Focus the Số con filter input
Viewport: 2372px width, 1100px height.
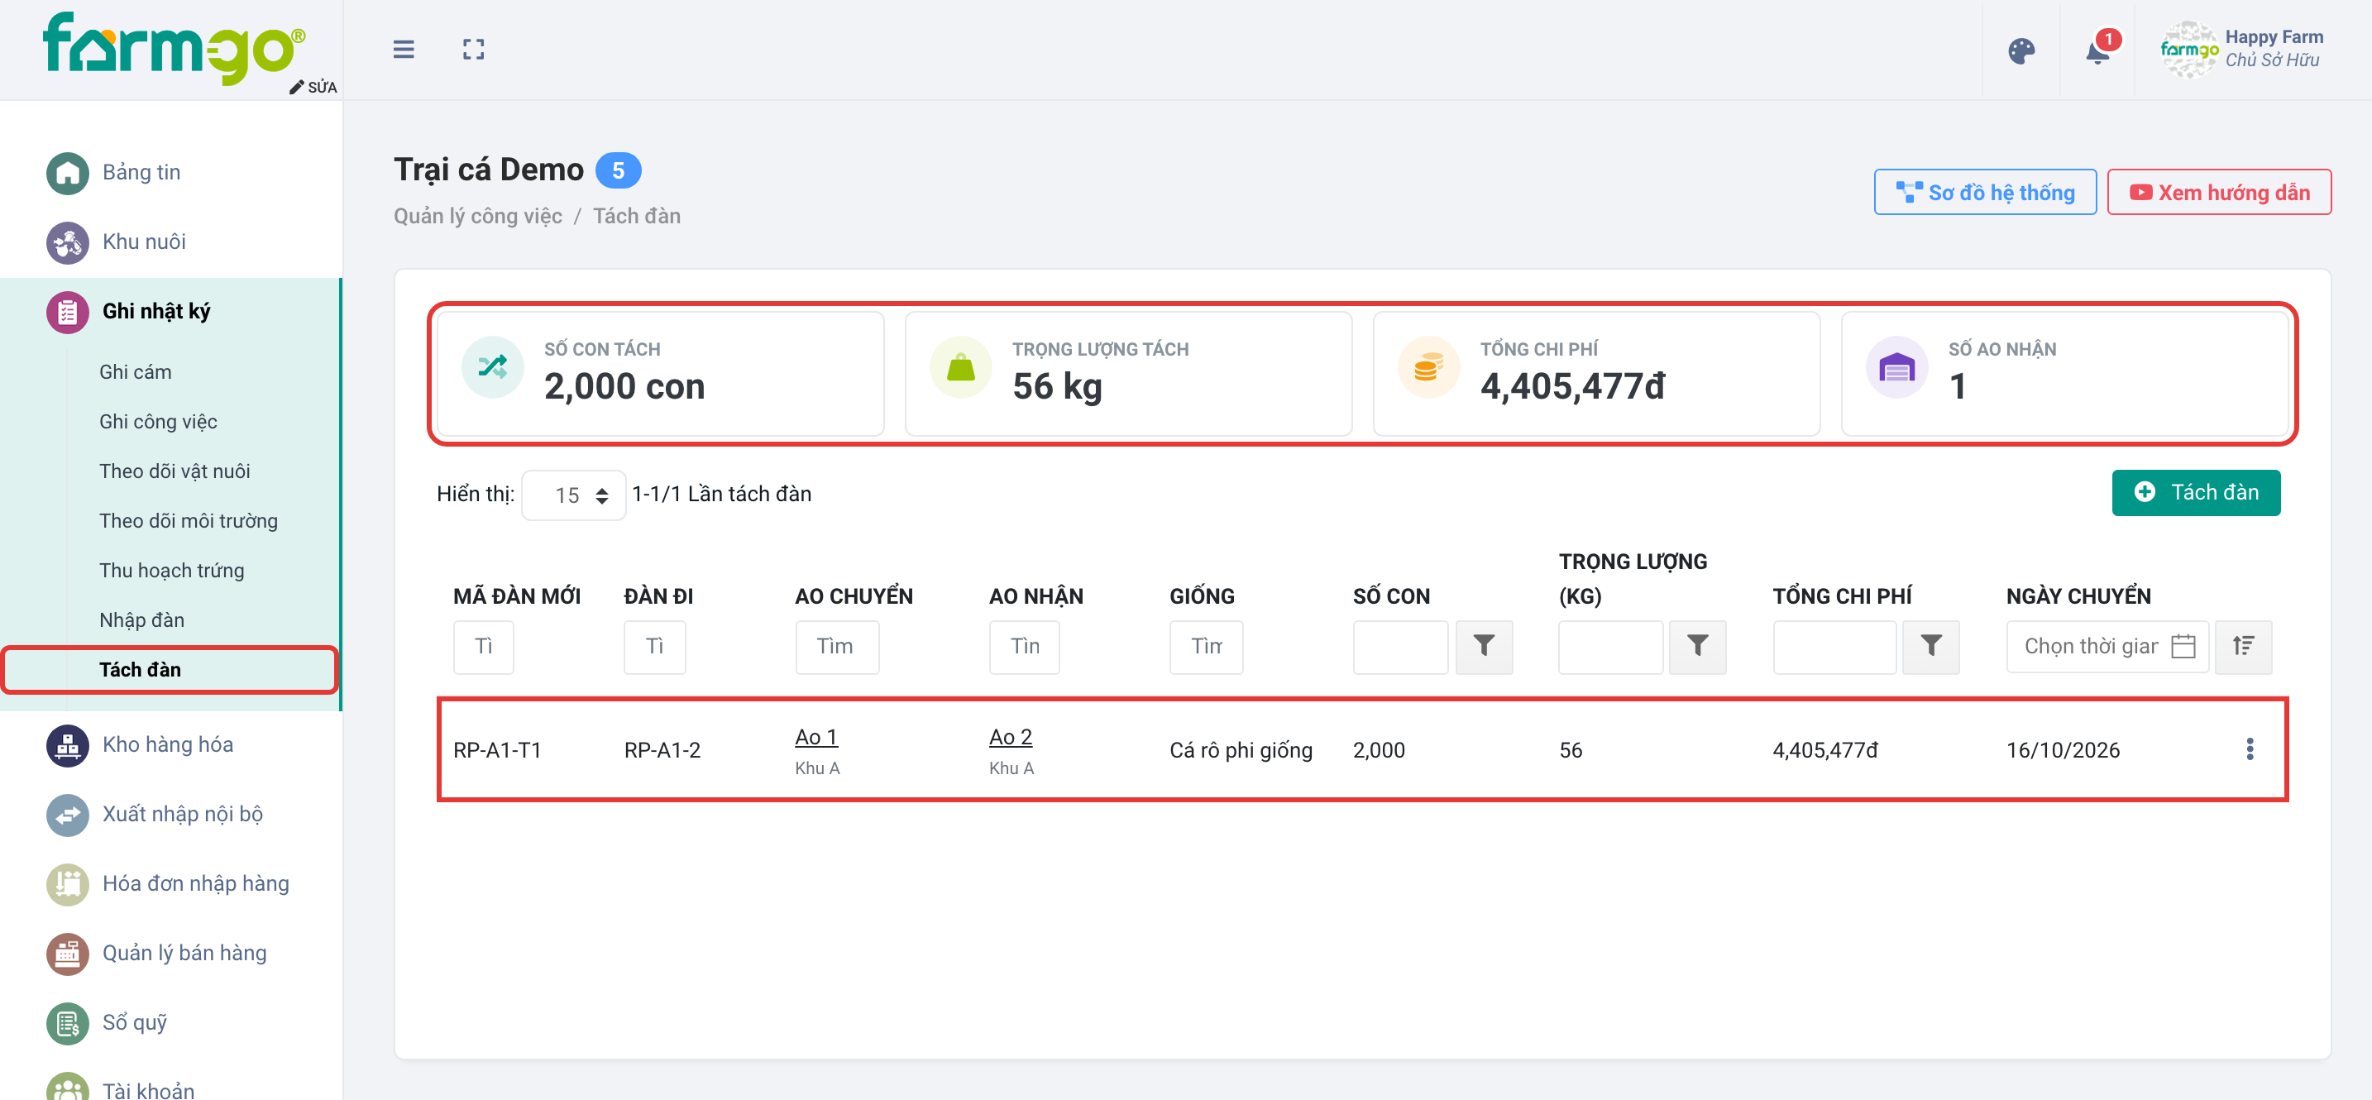[x=1399, y=646]
